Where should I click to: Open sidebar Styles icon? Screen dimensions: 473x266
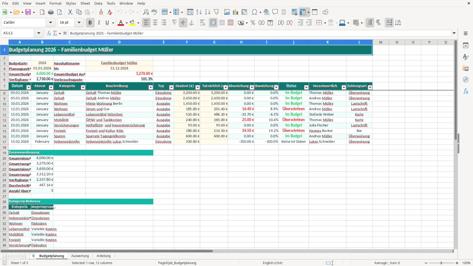coord(466,57)
